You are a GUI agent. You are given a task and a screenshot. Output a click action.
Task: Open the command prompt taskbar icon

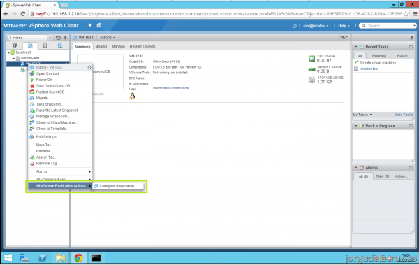(x=96, y=258)
